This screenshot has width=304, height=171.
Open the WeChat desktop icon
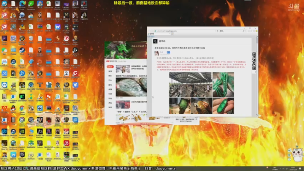tap(4, 51)
